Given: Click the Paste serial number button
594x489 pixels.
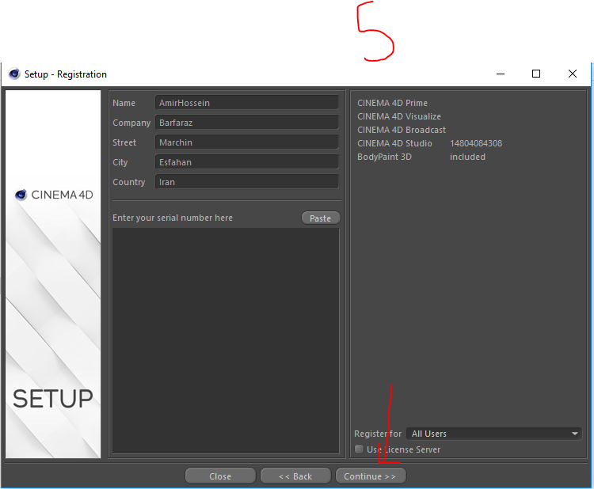Looking at the screenshot, I should pyautogui.click(x=321, y=218).
